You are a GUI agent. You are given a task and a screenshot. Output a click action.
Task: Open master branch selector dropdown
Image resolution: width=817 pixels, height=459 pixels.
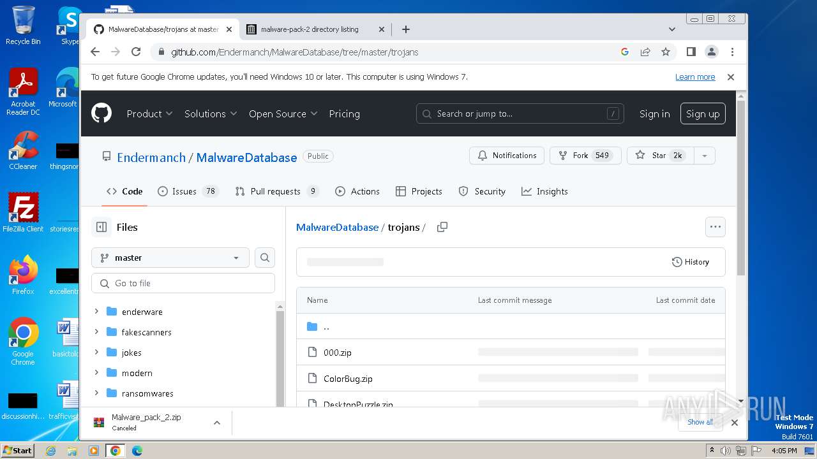tap(170, 258)
